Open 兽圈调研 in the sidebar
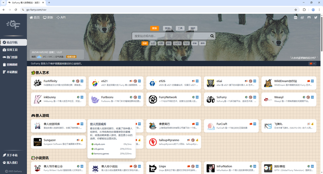The width and height of the screenshot is (323, 174). coord(14,65)
